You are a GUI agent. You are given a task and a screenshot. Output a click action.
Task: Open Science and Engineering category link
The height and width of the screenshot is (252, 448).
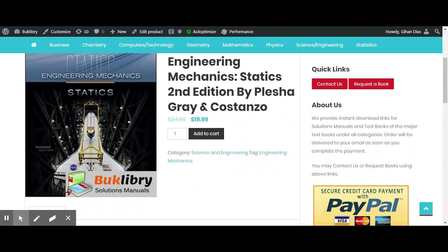pos(219,153)
